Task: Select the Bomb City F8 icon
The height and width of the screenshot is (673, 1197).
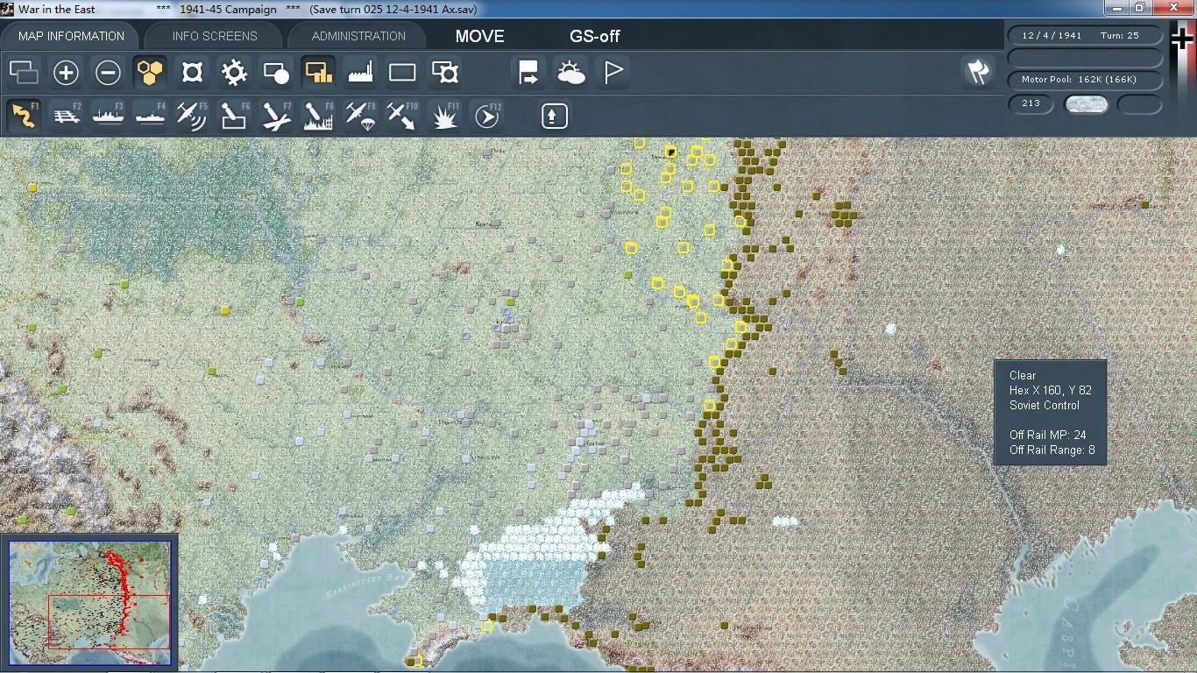Action: [x=318, y=116]
